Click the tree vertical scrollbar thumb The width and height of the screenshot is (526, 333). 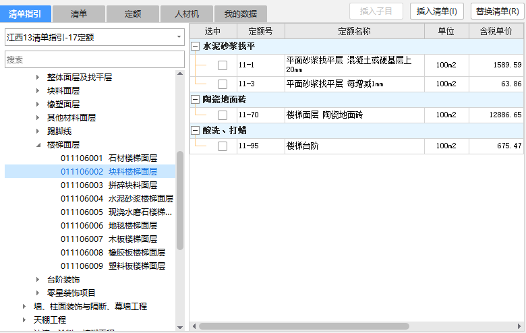click(x=180, y=200)
